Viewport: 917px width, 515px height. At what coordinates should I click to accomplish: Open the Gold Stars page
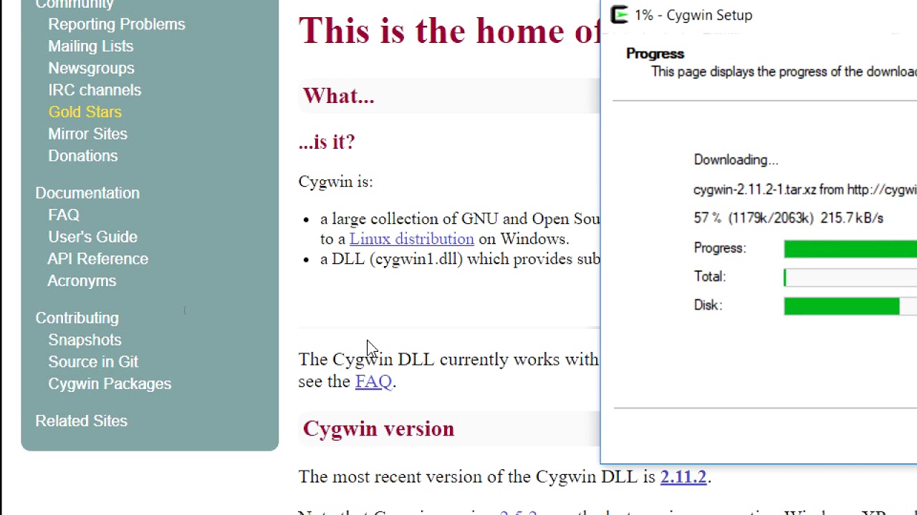85,112
